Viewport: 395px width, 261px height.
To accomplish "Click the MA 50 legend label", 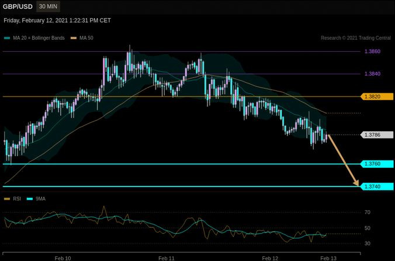I will pos(86,38).
